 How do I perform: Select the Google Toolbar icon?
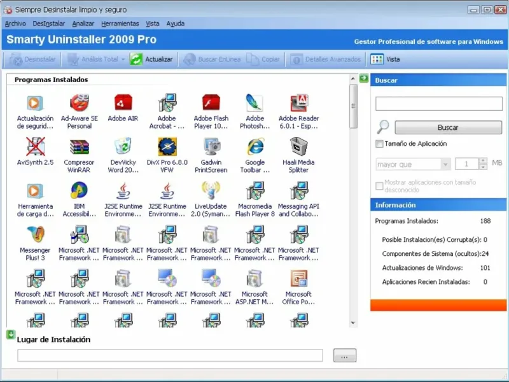pyautogui.click(x=255, y=146)
